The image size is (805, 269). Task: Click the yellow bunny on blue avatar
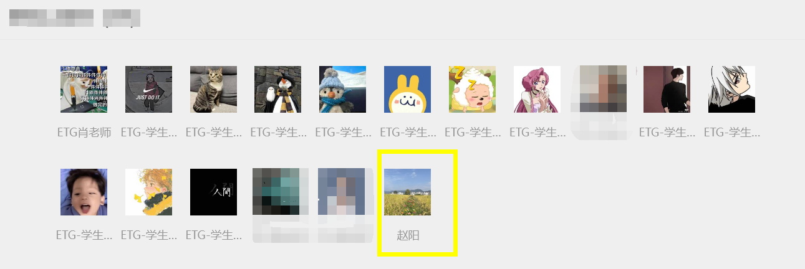[407, 89]
